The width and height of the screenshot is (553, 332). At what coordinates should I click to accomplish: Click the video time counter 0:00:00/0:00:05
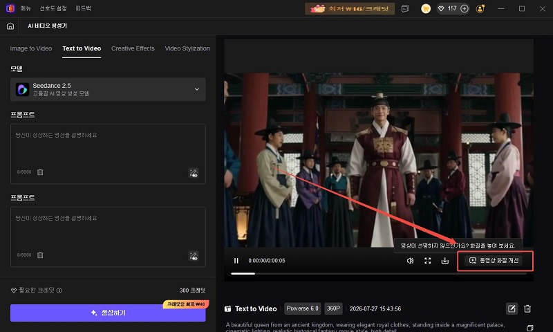coord(267,261)
